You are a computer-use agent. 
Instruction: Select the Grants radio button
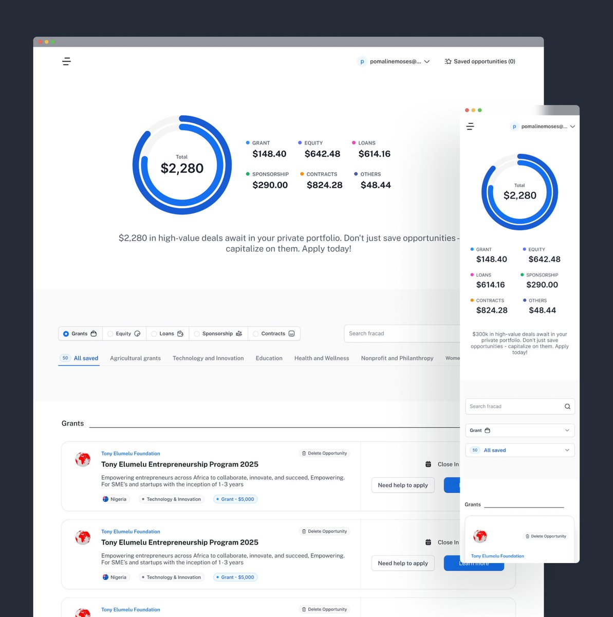66,334
